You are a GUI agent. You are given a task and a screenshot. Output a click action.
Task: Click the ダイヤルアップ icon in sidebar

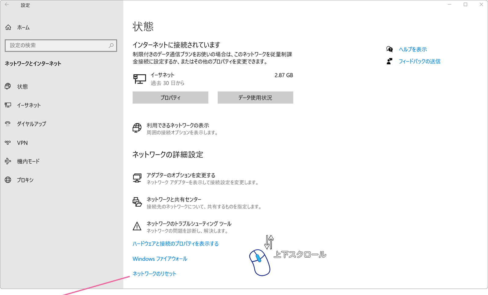8,124
